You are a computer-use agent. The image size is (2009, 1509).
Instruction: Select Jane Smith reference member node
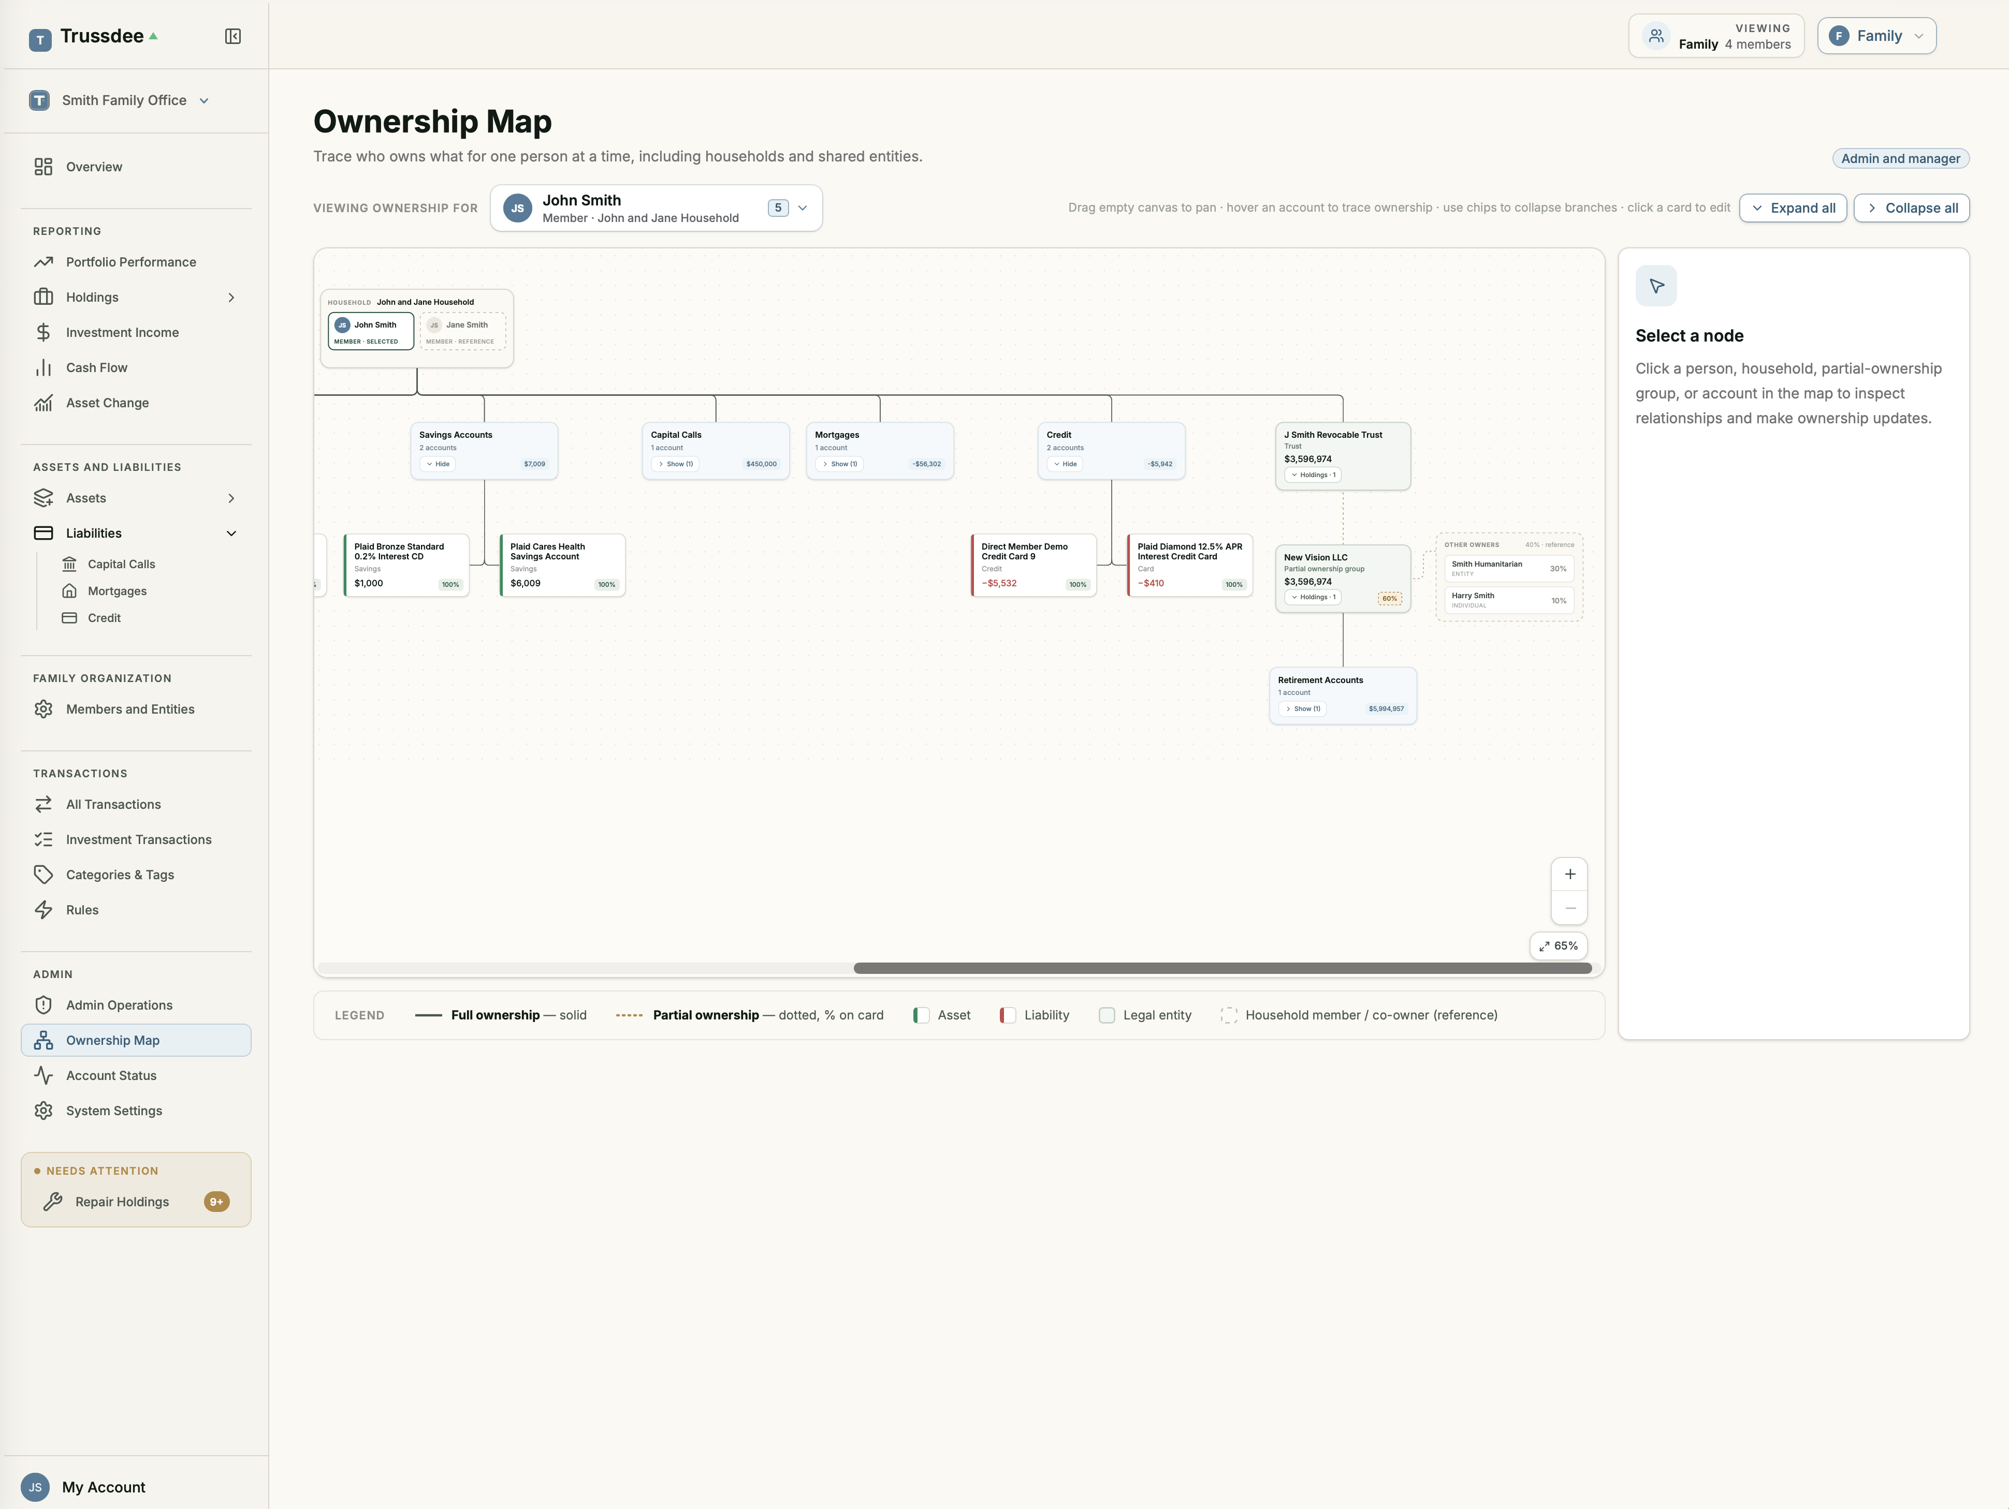(462, 331)
